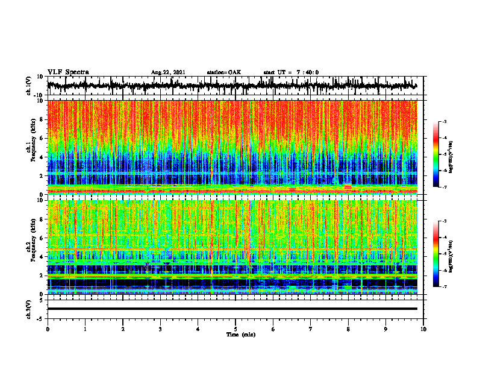Image resolution: width=477 pixels, height=369 pixels.
Task: Click time axis tick label '10'
Action: click(x=423, y=329)
